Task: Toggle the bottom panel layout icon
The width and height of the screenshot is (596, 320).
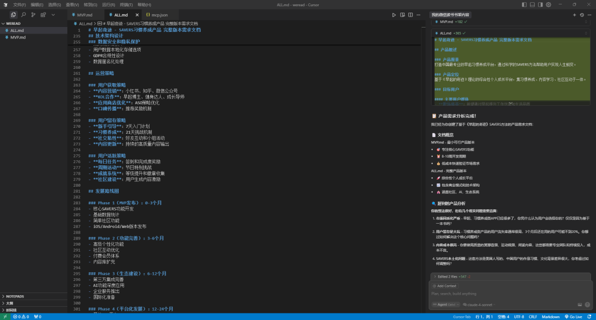Action: pyautogui.click(x=532, y=4)
